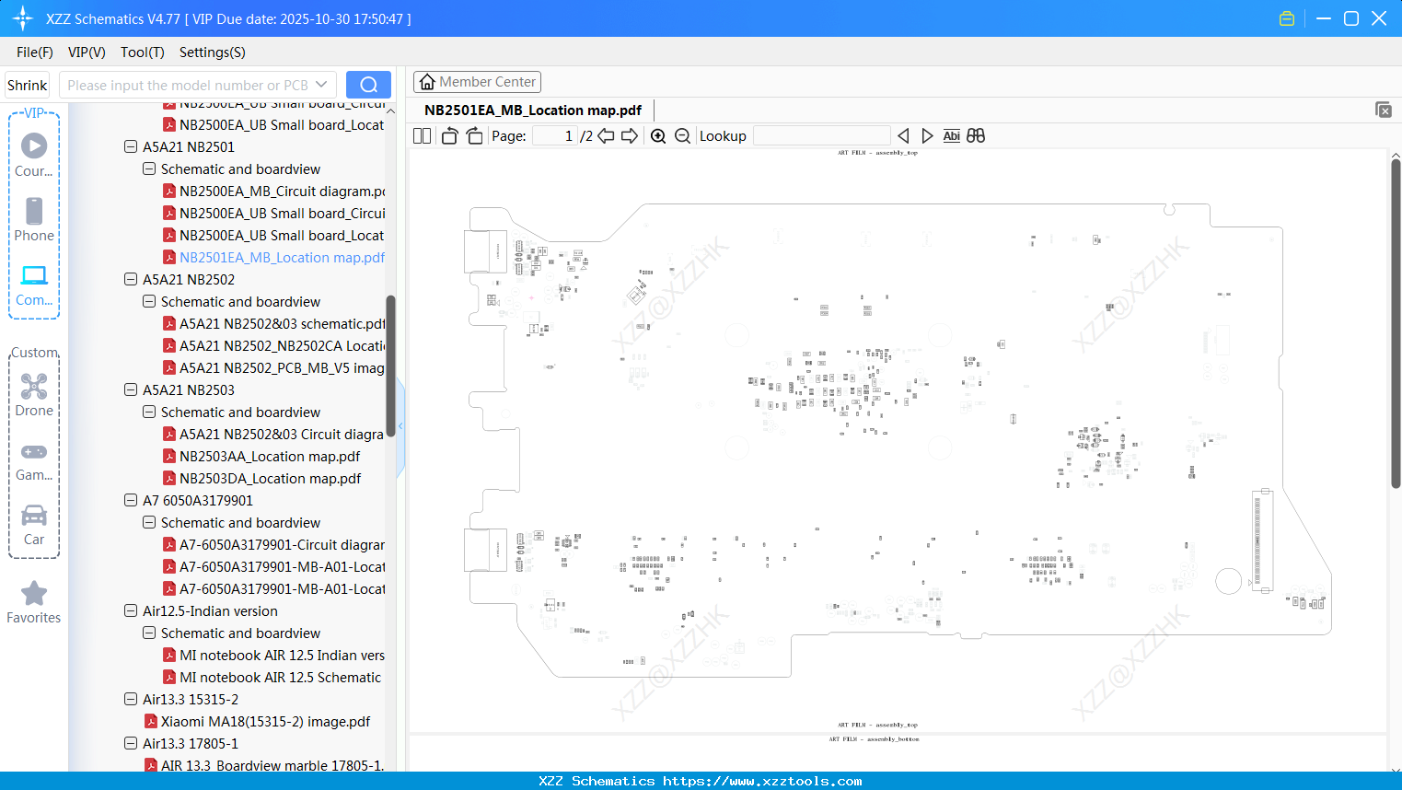Click the zoom out magnifier icon
This screenshot has width=1402, height=790.
[683, 136]
